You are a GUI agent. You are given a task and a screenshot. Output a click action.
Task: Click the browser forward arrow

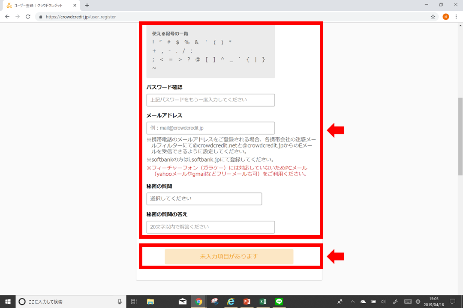click(x=18, y=17)
